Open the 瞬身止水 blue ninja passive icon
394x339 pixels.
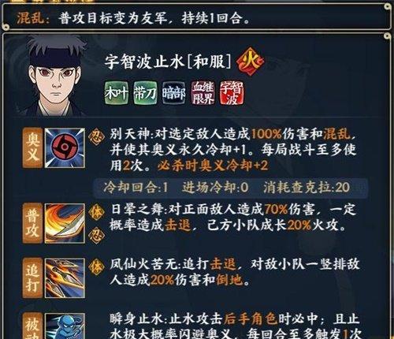click(x=65, y=326)
